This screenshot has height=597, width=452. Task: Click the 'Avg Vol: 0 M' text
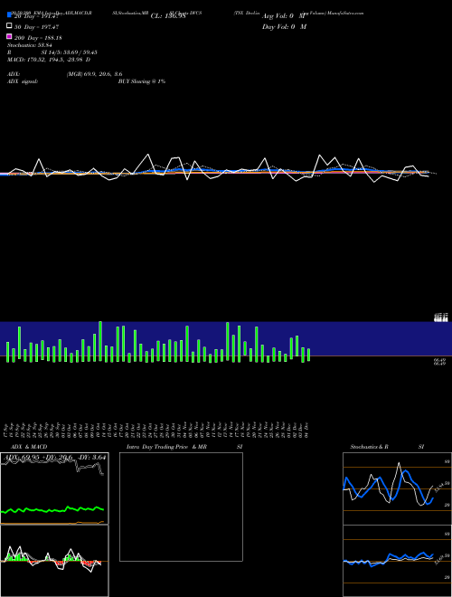click(x=284, y=16)
